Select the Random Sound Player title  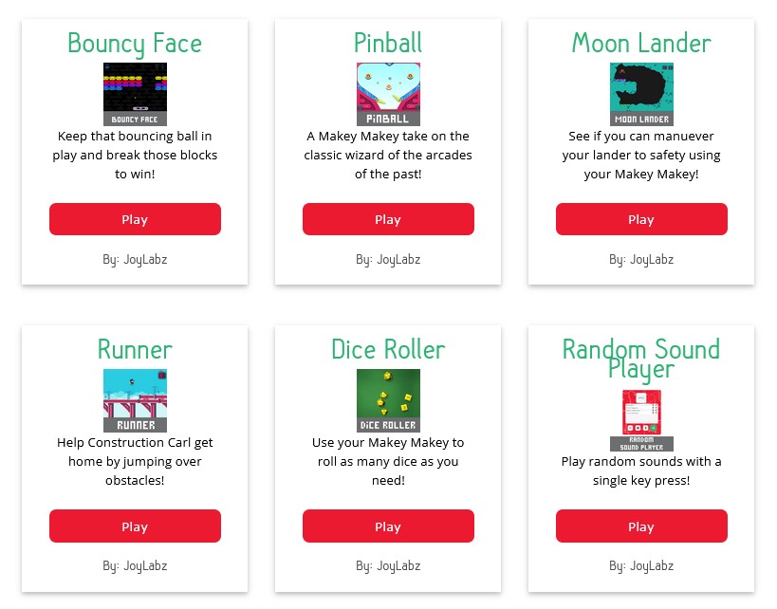coord(641,359)
